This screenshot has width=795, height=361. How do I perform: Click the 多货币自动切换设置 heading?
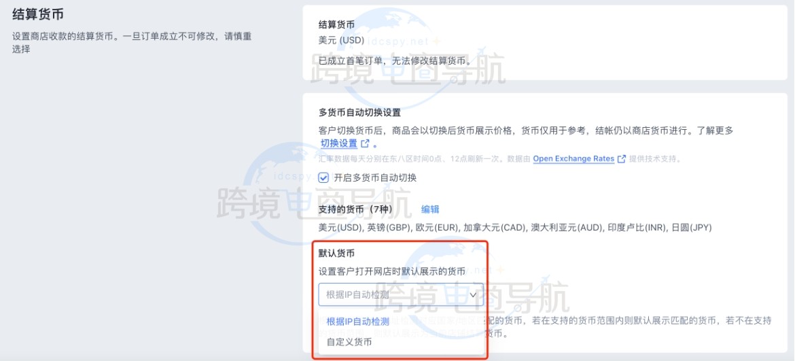point(359,113)
